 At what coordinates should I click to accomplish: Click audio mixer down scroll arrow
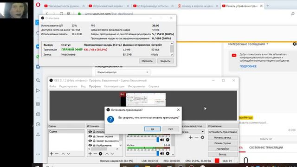click(x=173, y=154)
